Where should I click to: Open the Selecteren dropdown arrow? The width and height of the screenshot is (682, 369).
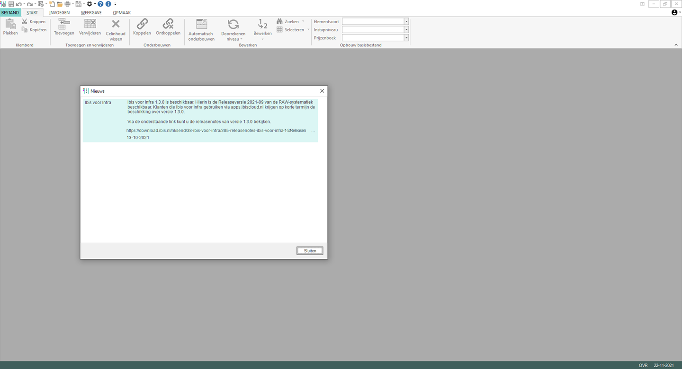pos(308,30)
